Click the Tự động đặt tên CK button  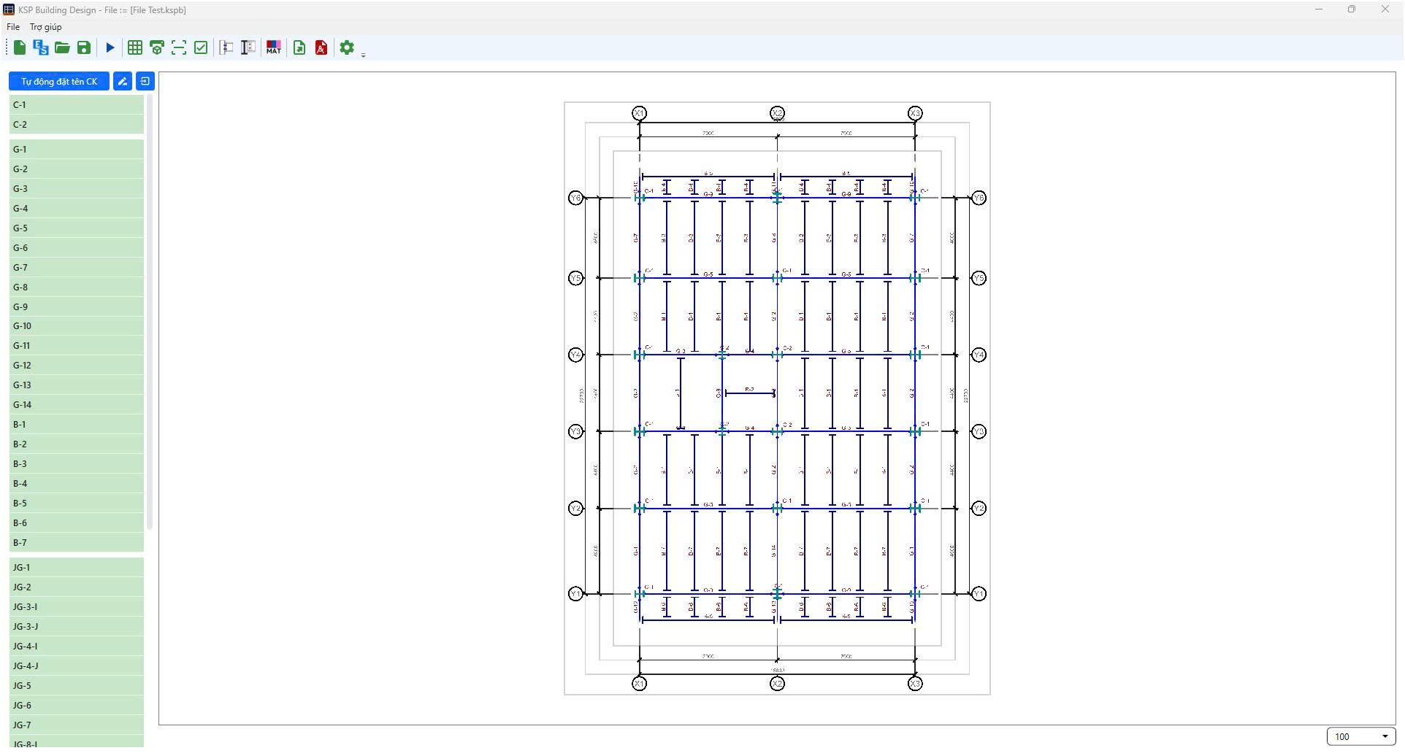pos(59,82)
